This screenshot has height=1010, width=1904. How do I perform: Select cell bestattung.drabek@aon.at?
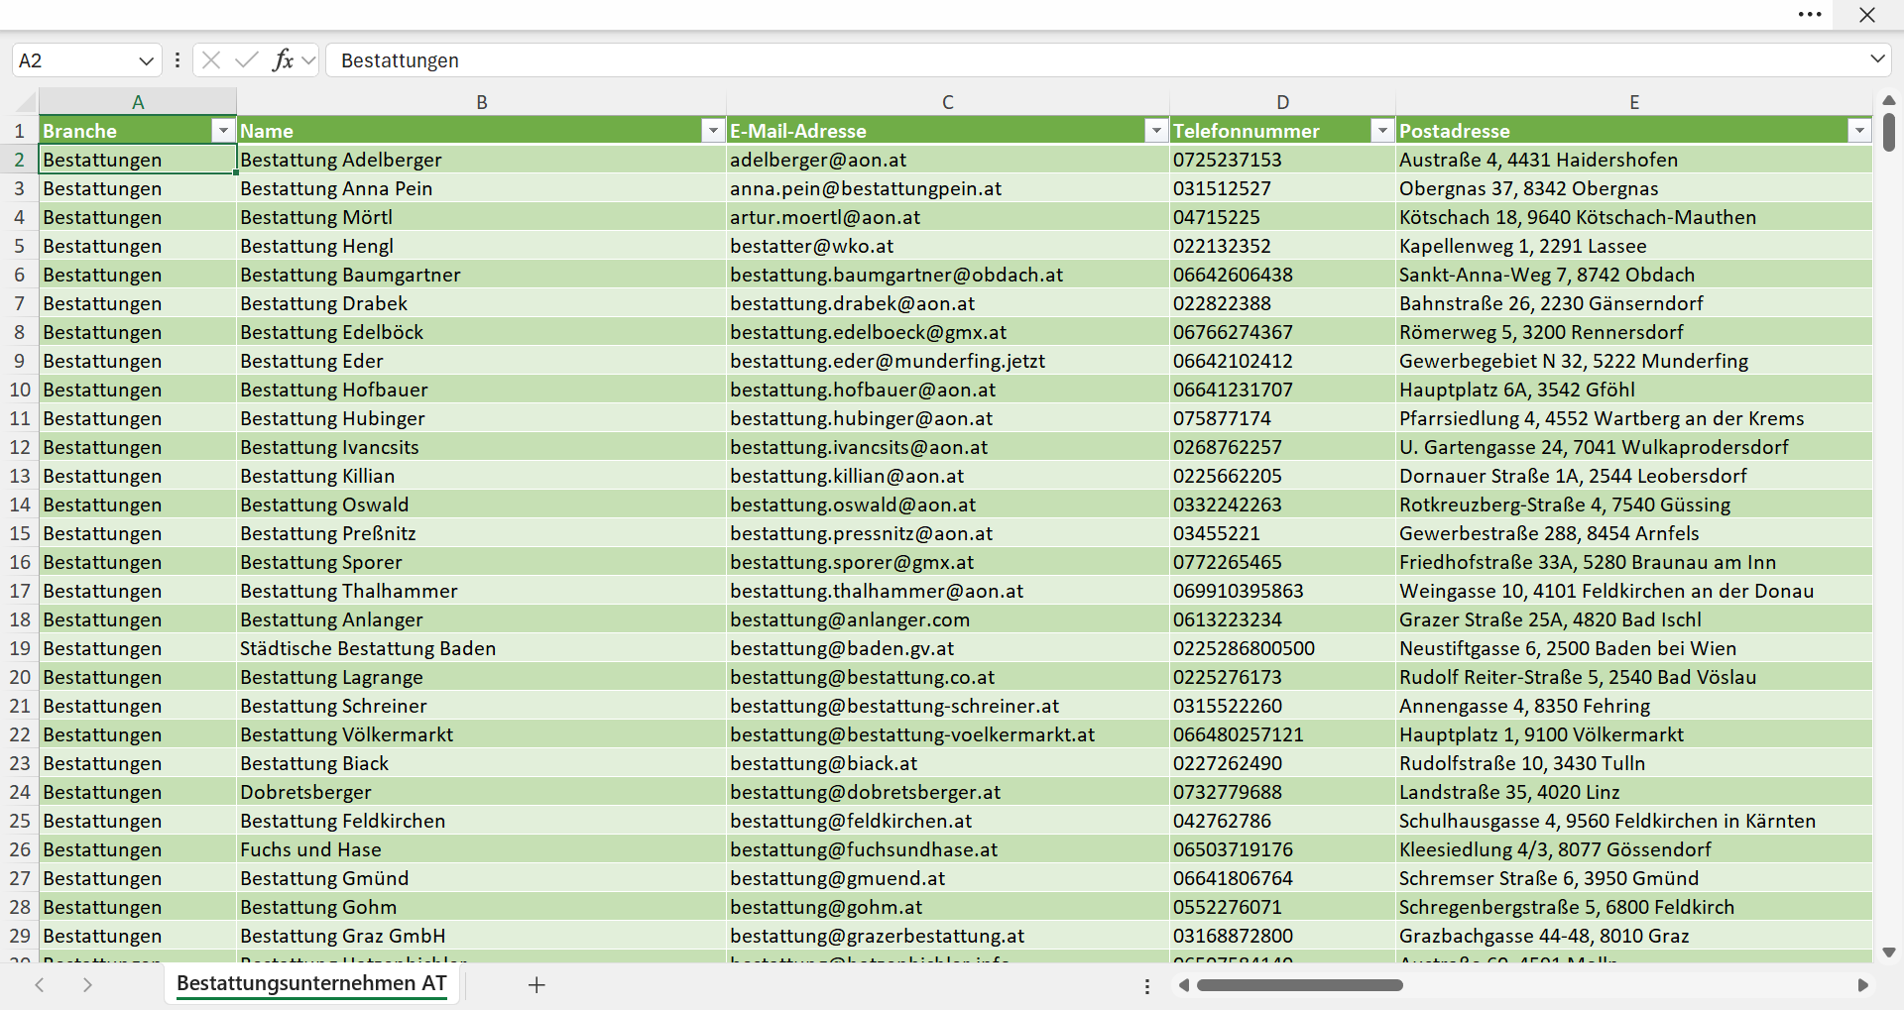pos(948,303)
